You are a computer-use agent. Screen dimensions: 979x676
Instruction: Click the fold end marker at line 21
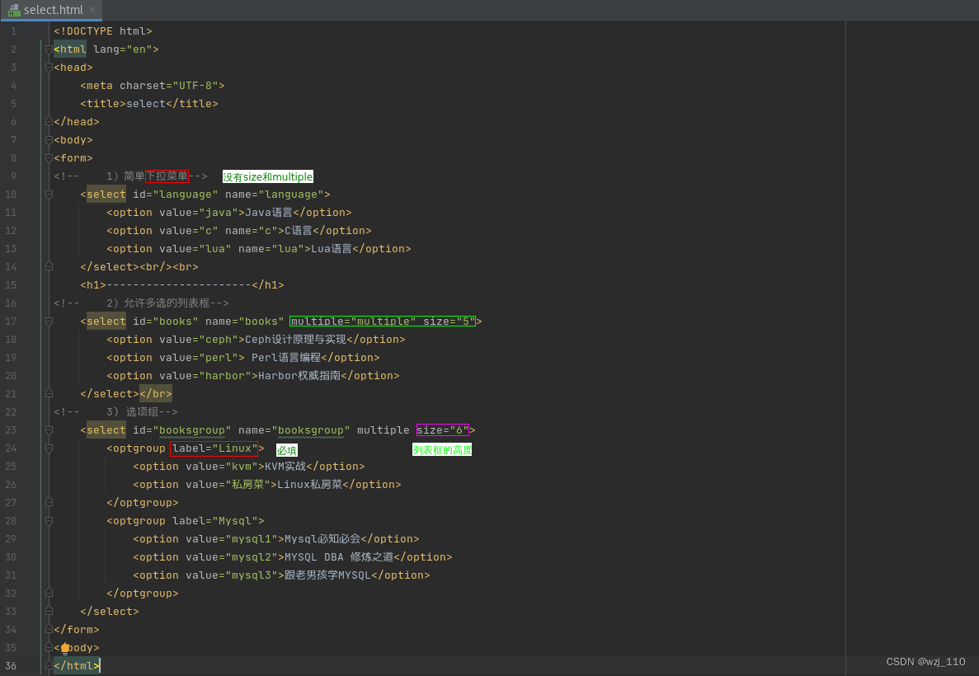tap(49, 394)
